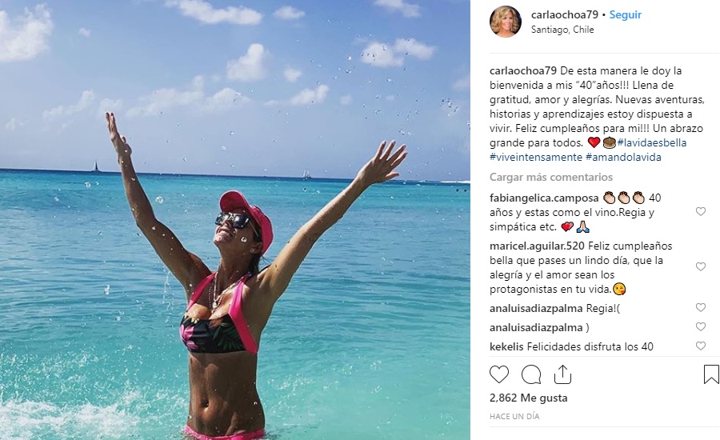Like the comment by maricel.aguilar.520

coord(700,266)
